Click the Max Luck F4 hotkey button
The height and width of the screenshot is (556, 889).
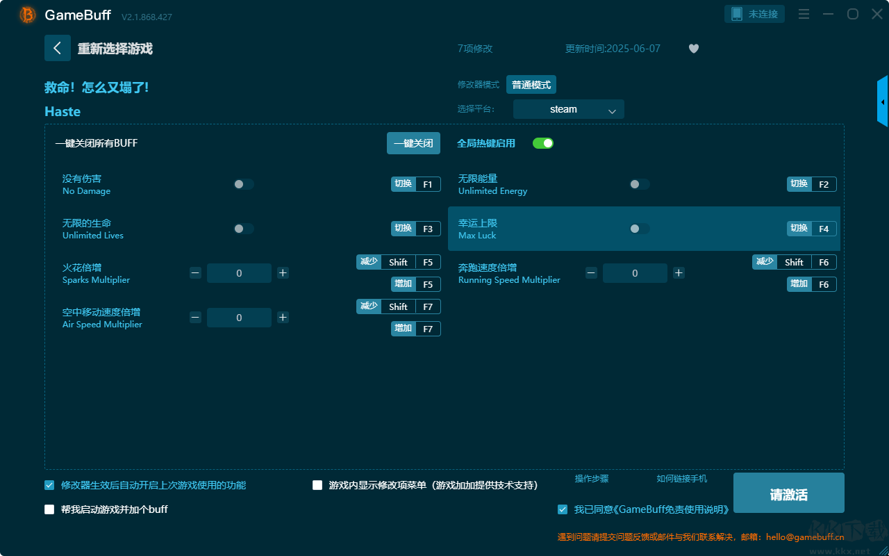(812, 229)
